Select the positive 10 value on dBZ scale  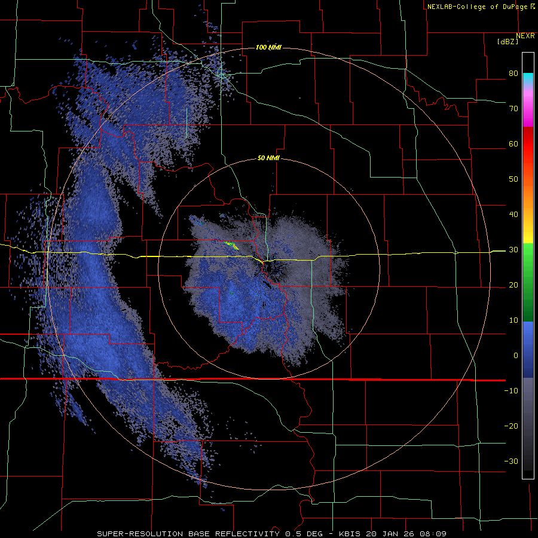[x=513, y=320]
